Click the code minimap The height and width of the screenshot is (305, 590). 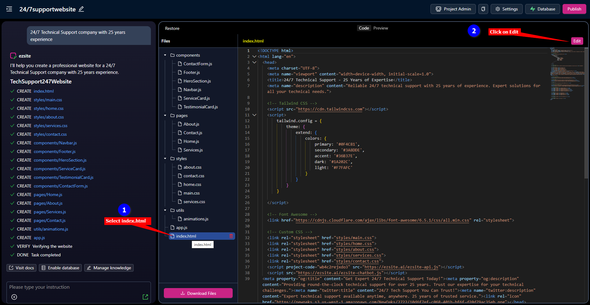(x=567, y=74)
